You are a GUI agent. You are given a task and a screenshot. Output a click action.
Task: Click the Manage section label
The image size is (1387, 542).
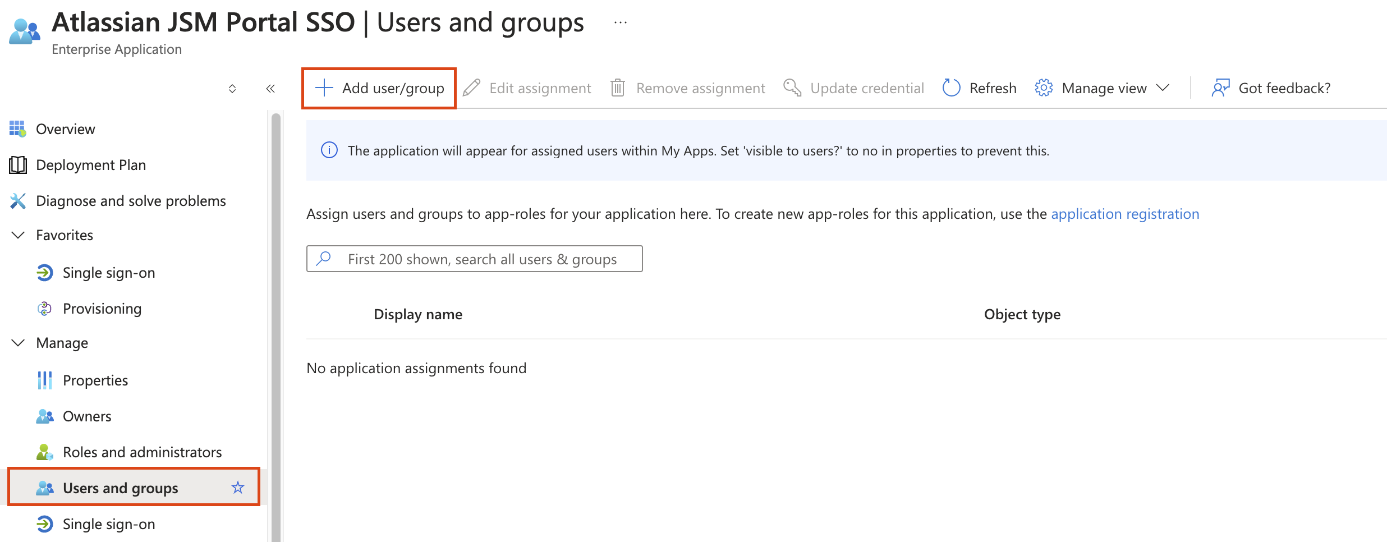click(62, 343)
